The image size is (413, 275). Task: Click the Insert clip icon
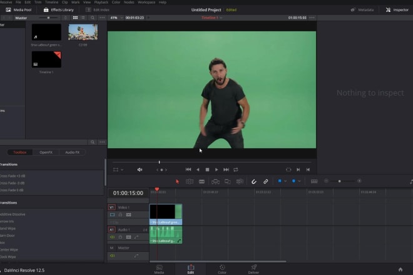[x=215, y=181]
